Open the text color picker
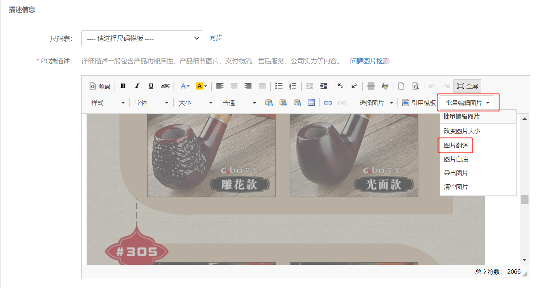555x288 pixels. click(x=185, y=86)
